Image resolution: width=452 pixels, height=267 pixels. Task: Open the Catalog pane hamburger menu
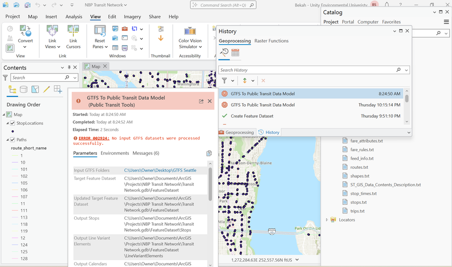[446, 22]
